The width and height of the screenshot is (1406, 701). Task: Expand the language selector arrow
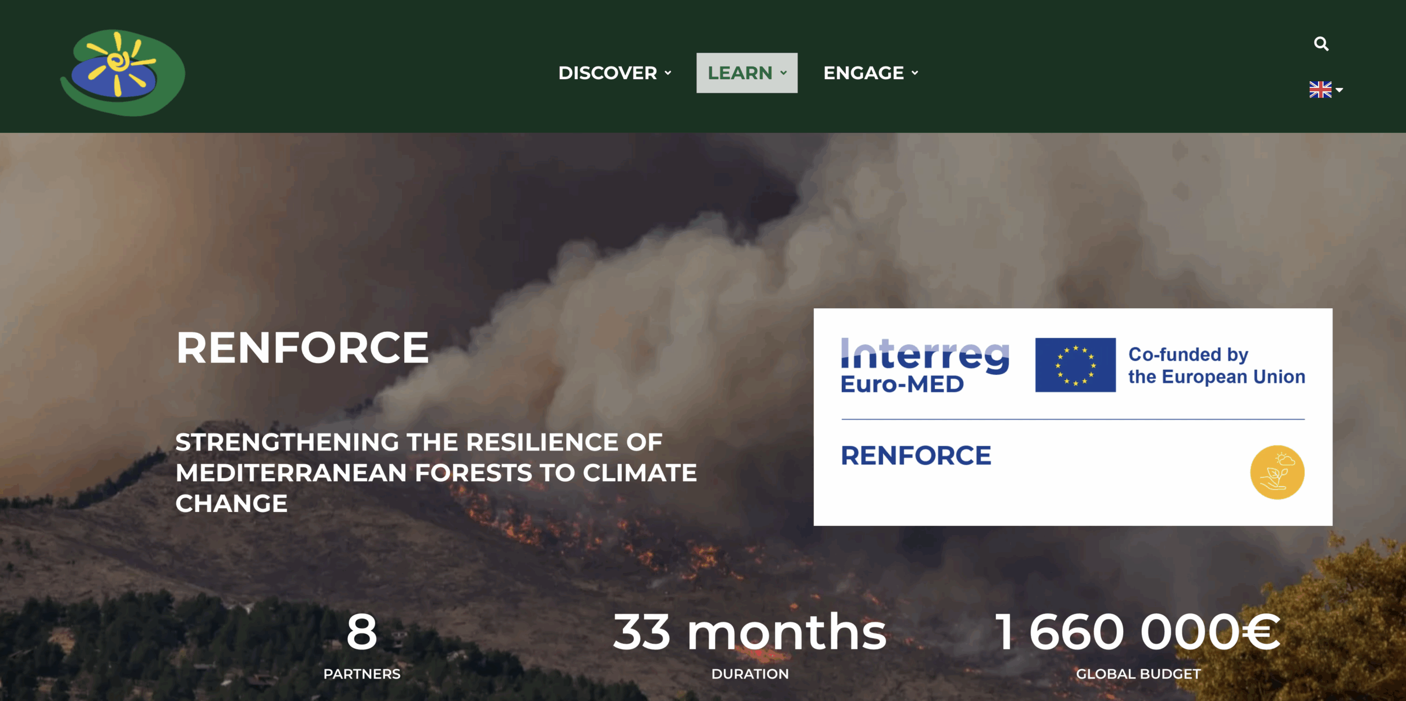(x=1340, y=90)
